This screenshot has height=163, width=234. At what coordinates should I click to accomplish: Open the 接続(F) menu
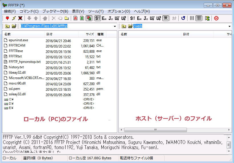[x=10, y=11]
